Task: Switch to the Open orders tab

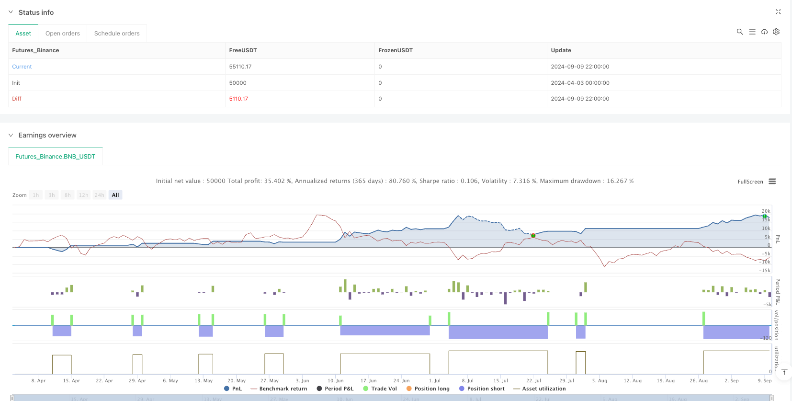Action: click(x=63, y=34)
